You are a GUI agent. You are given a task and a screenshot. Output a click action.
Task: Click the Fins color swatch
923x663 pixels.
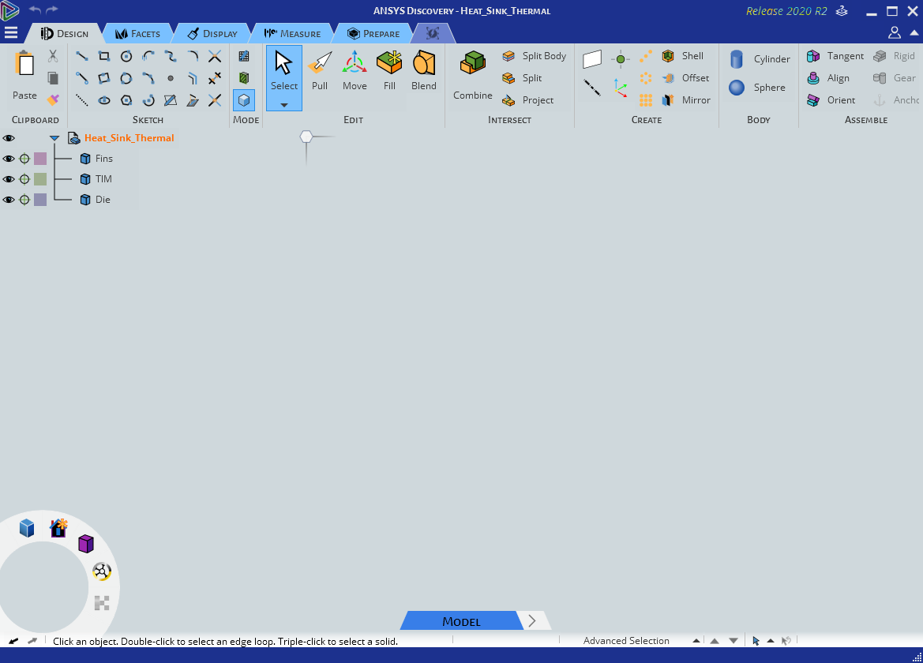point(40,159)
